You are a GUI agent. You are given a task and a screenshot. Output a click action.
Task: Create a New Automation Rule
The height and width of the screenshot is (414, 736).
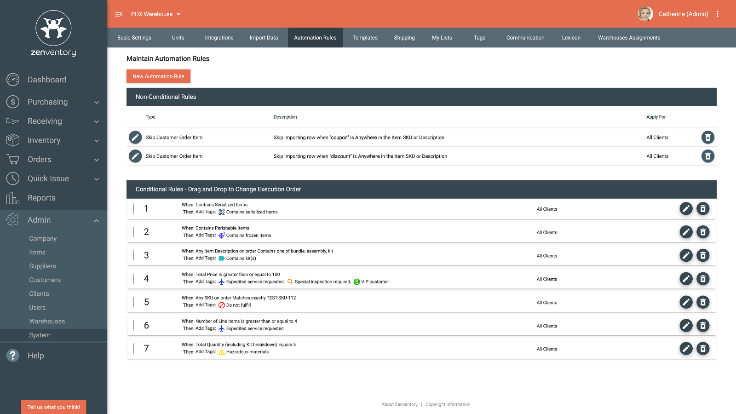(158, 76)
